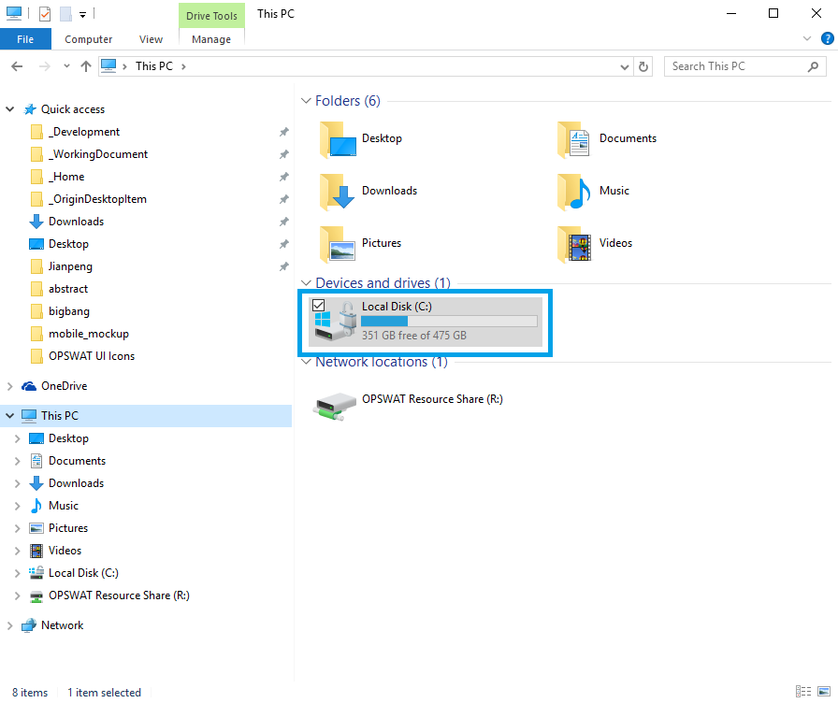Screen dimensions: 838x703
Task: Uncheck the Local Disk (C:) selection checkbox
Action: (x=319, y=305)
